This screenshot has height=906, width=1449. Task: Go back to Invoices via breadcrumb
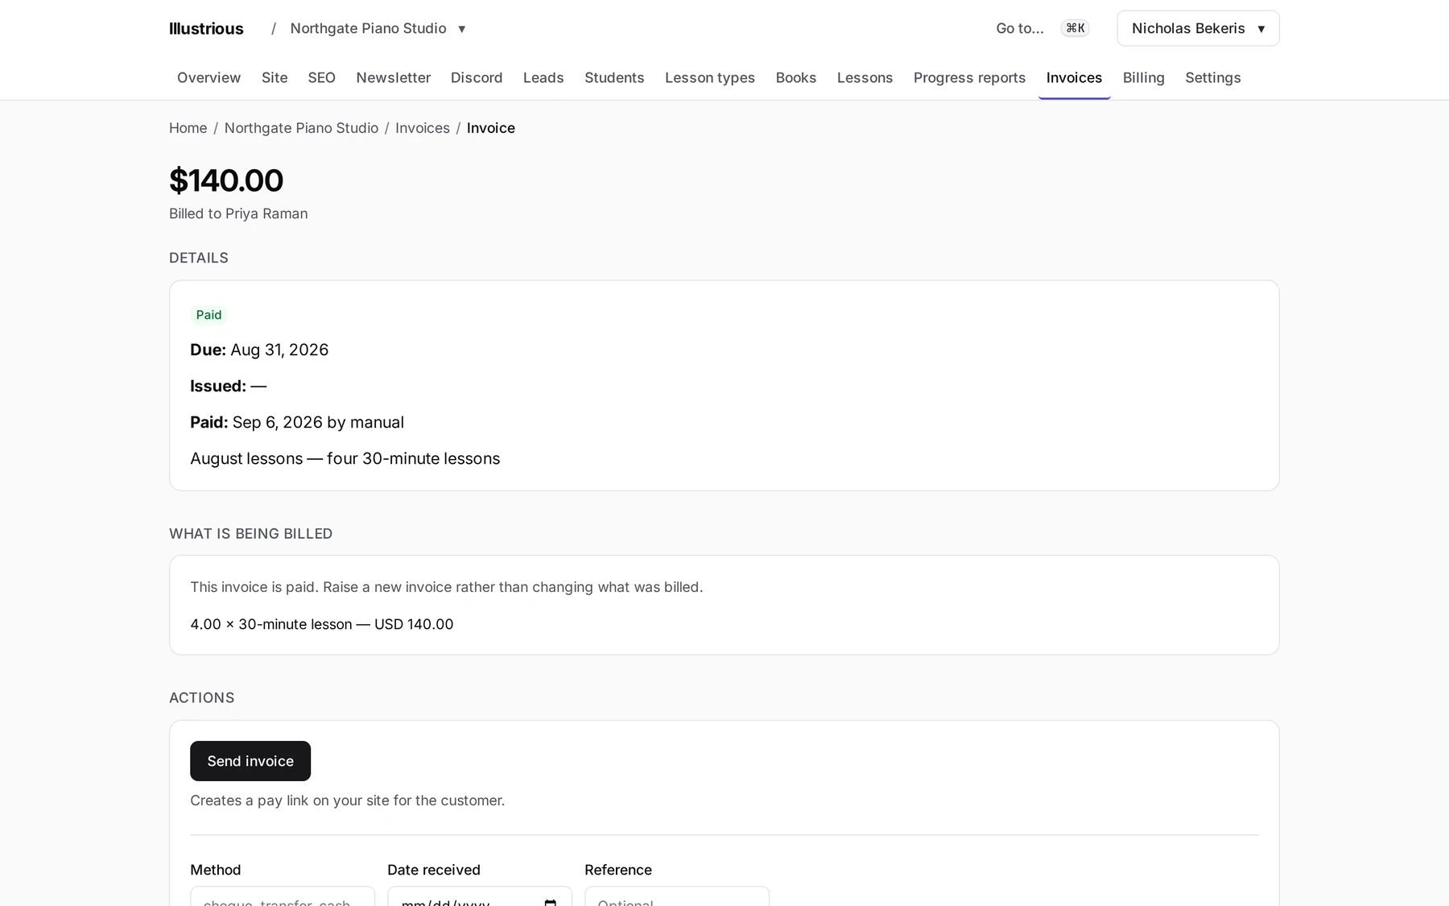422,128
